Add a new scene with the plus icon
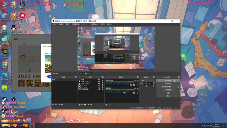 (x=53, y=105)
